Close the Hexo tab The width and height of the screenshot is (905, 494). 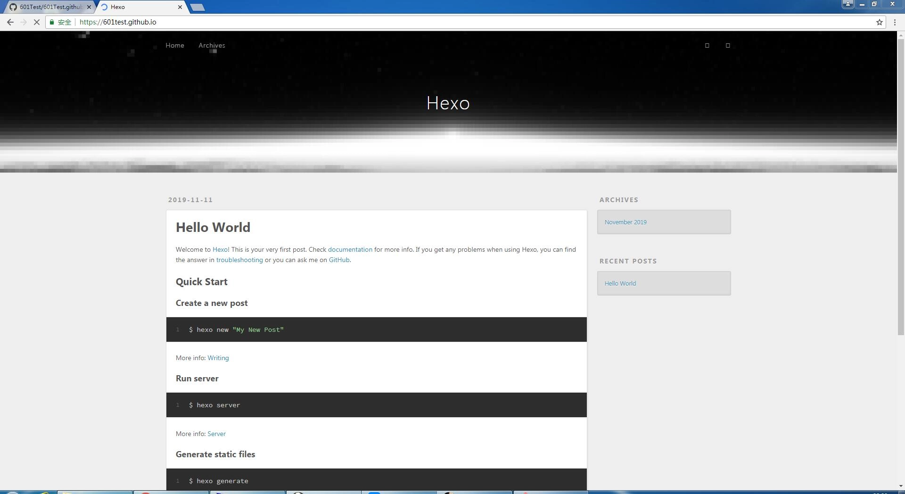click(x=180, y=7)
